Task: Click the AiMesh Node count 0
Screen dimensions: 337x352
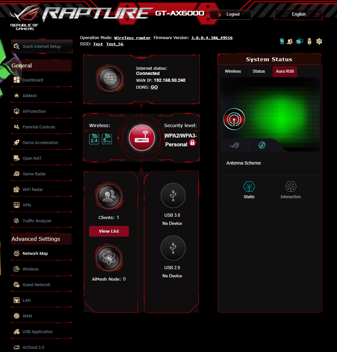Action: point(124,279)
